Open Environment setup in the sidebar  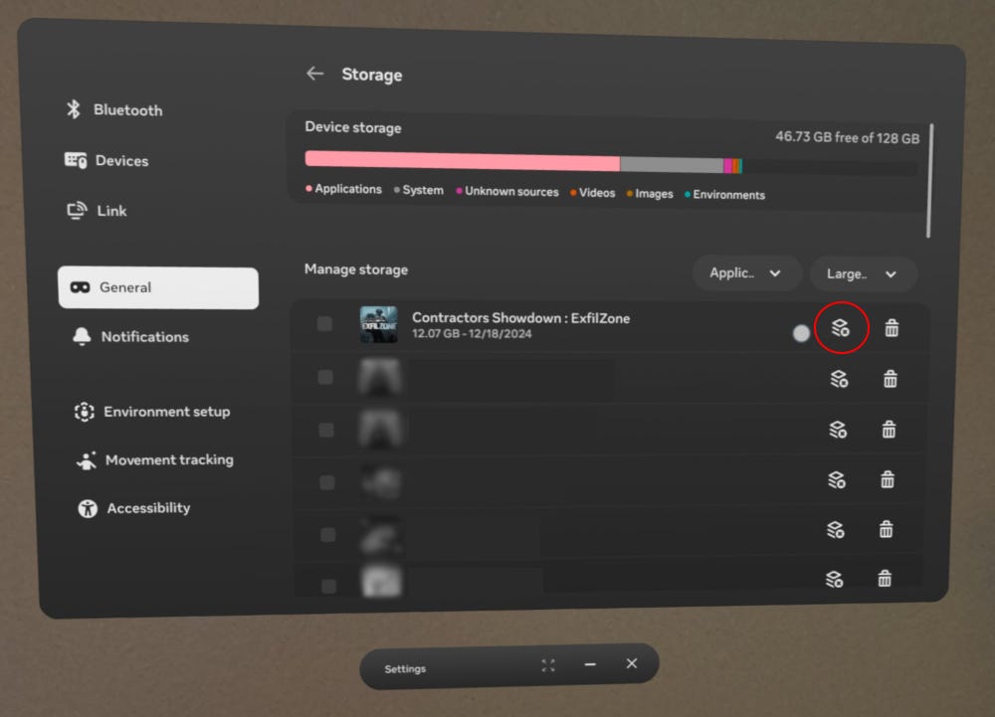[x=152, y=412]
